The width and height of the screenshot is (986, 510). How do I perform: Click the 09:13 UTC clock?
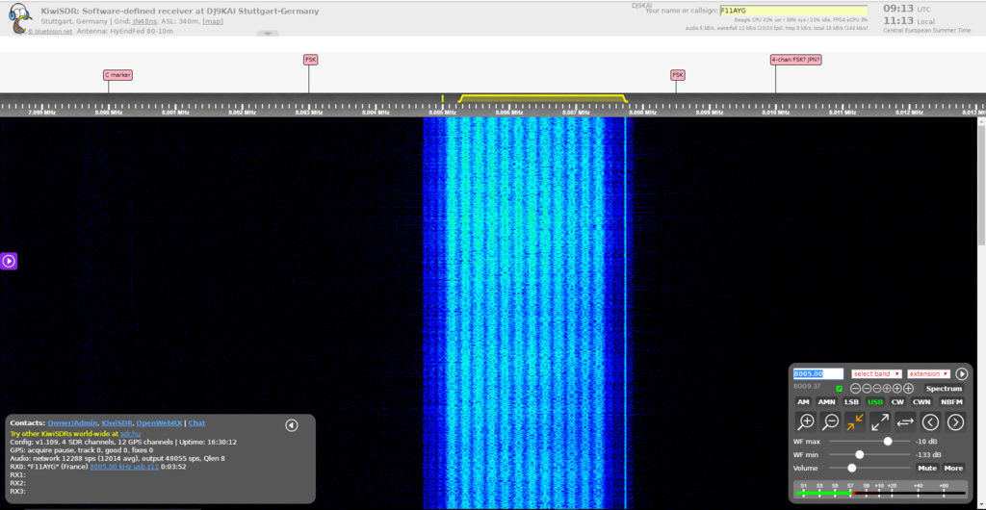(x=907, y=9)
